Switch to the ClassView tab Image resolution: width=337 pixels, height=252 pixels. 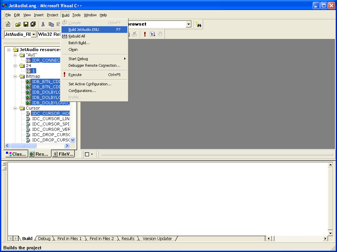(x=17, y=154)
